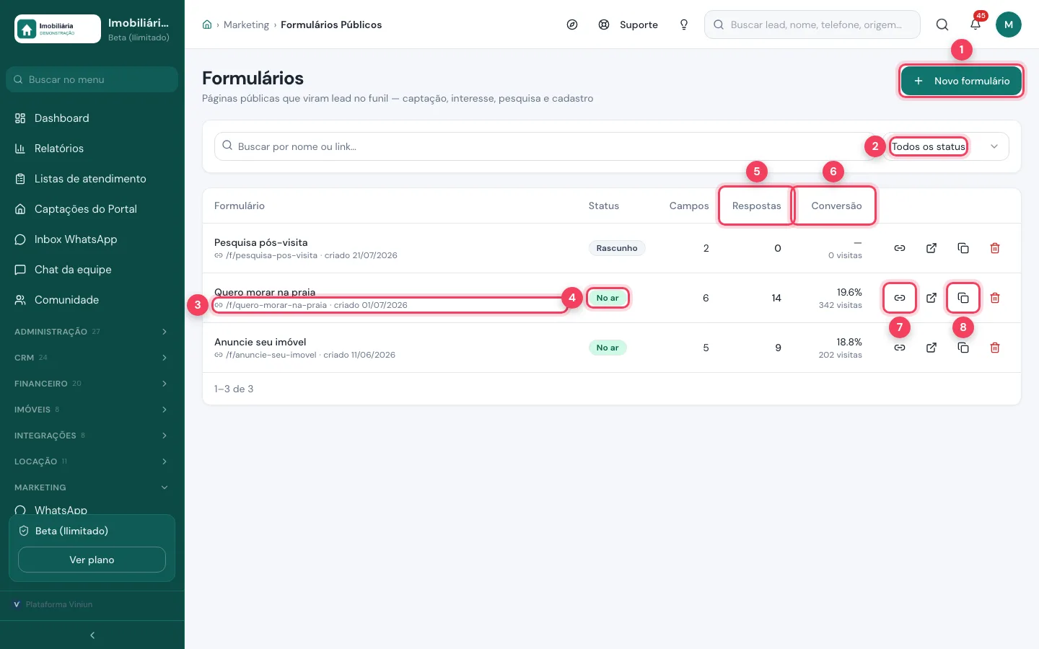
Task: Go to Marketing breadcrumb
Action: 246,25
